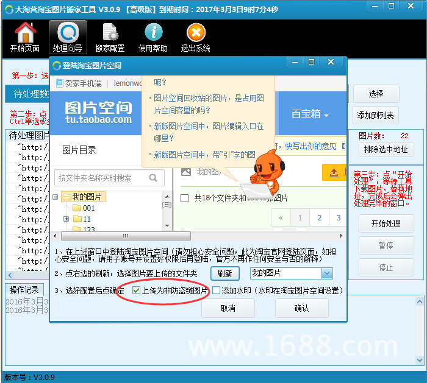Click the 取消 cancel button
The width and height of the screenshot is (427, 383).
click(x=228, y=308)
